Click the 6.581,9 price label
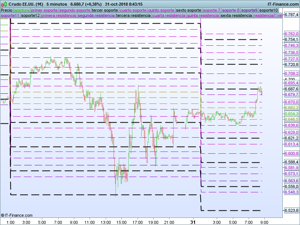The height and width of the screenshot is (225, 300). [291, 168]
